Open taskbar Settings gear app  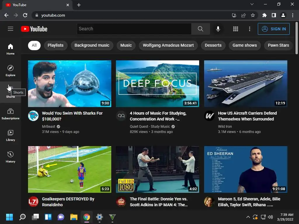click(x=99, y=217)
